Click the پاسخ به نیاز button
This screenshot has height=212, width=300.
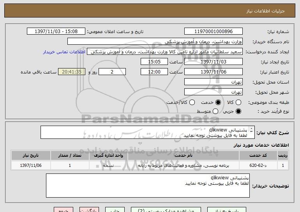227,210
